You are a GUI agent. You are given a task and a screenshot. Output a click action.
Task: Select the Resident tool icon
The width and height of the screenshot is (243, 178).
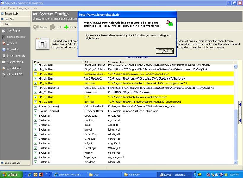click(3, 43)
